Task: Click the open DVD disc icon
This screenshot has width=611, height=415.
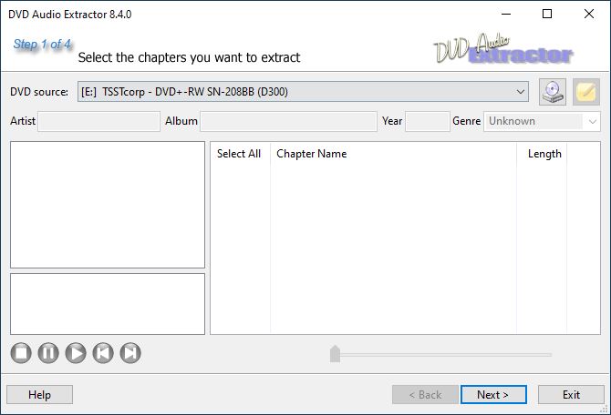Action: click(553, 92)
